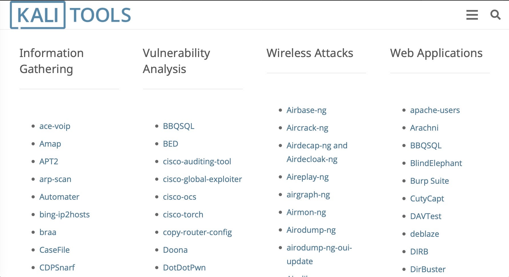Viewport: 509px width, 277px height.
Task: Open the cisco-global-exploiter link
Action: click(x=202, y=179)
